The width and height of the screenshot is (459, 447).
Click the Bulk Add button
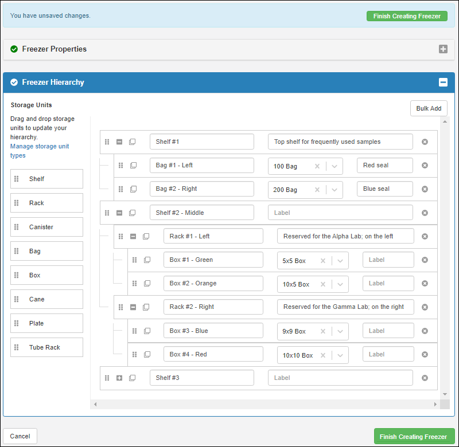(x=429, y=108)
